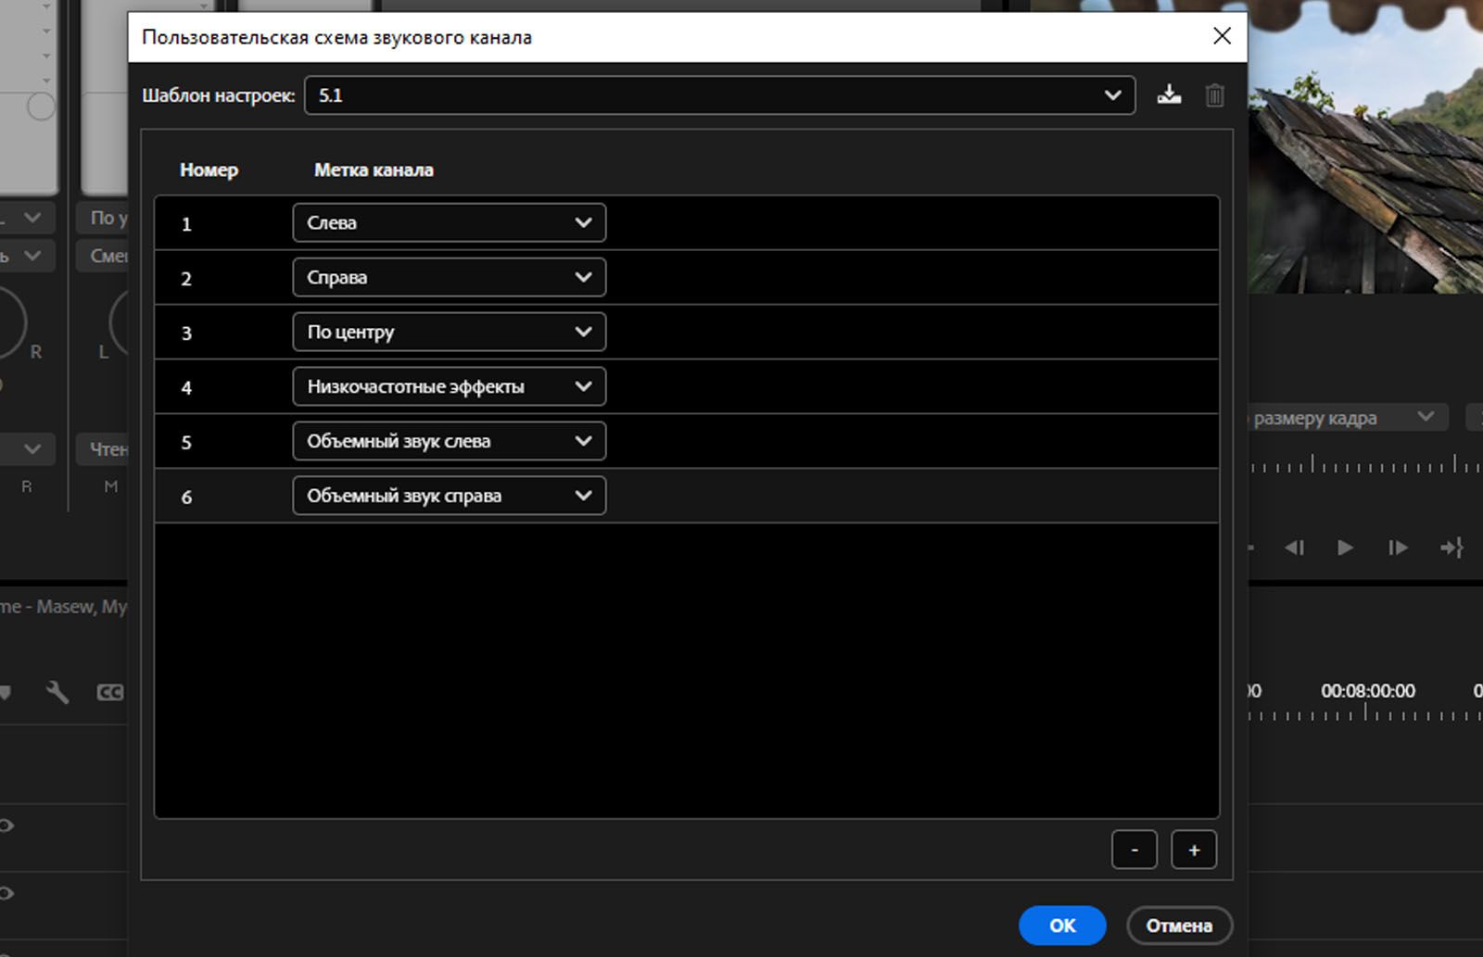This screenshot has height=957, width=1483.
Task: Confirm the dialog with OK
Action: pyautogui.click(x=1062, y=926)
